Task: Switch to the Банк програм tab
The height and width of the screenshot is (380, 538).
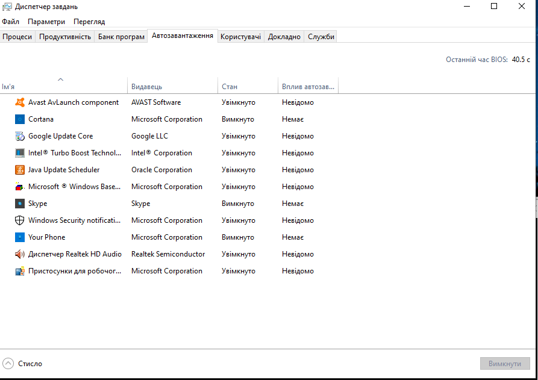Action: click(121, 37)
